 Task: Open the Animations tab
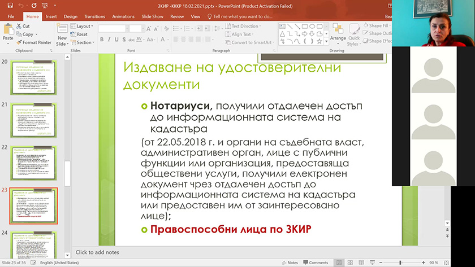tap(123, 17)
